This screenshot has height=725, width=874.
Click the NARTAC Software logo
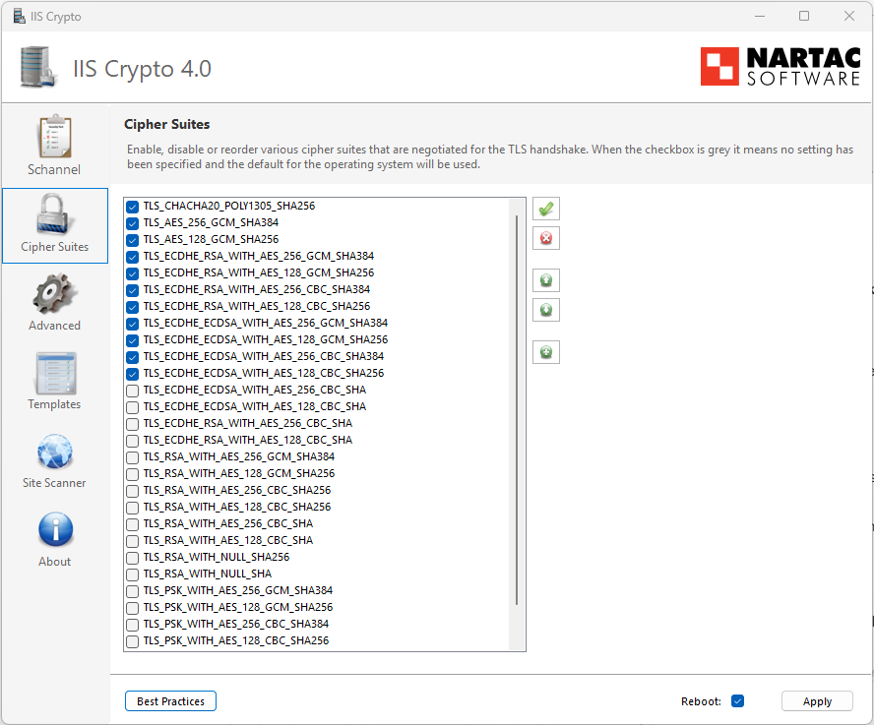tap(780, 67)
